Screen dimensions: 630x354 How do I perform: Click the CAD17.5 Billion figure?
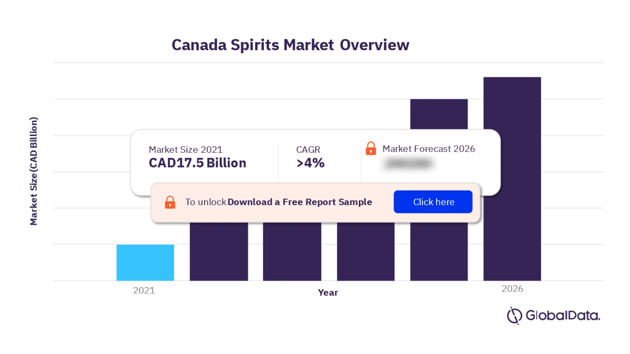197,163
